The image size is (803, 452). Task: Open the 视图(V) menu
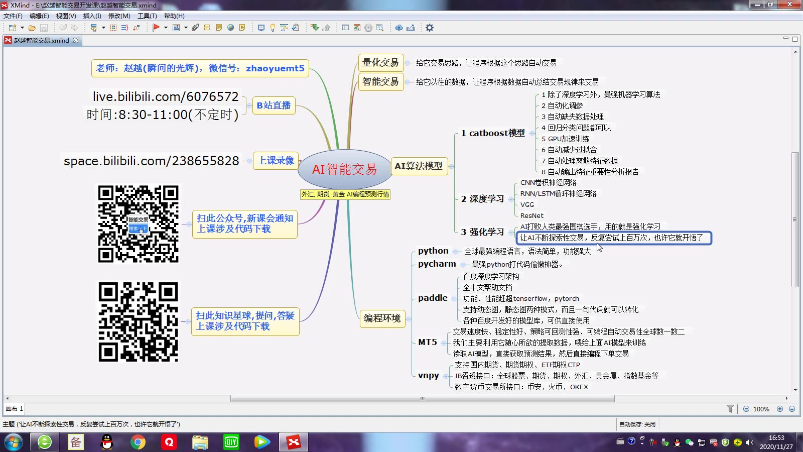click(x=66, y=16)
